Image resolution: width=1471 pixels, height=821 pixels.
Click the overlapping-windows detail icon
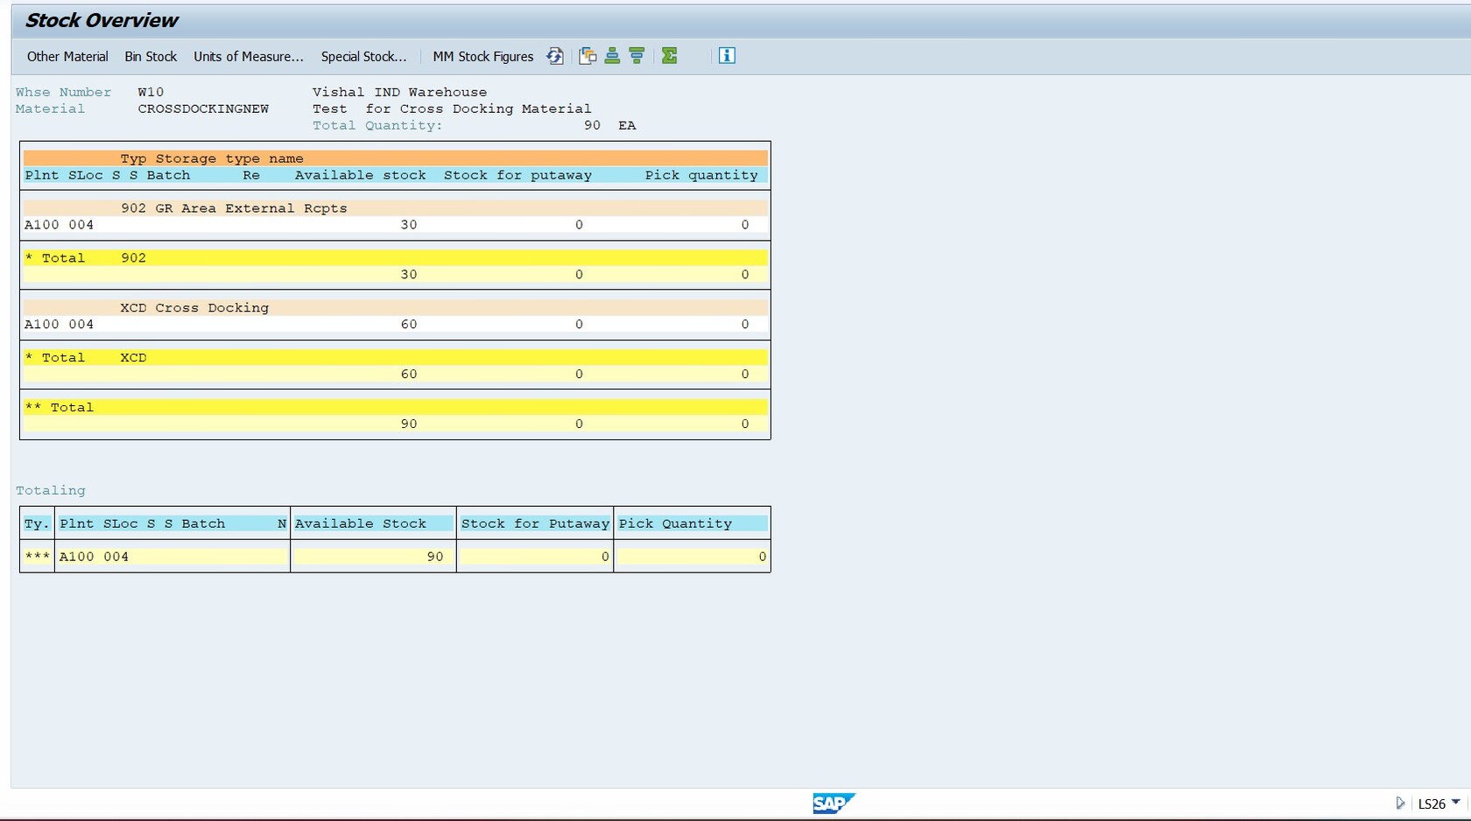[588, 56]
